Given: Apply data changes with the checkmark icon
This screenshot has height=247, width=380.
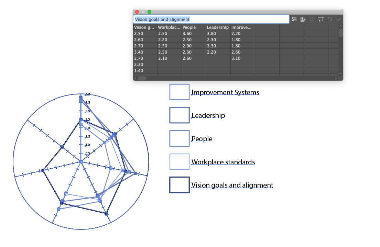Looking at the screenshot, I should [x=338, y=19].
